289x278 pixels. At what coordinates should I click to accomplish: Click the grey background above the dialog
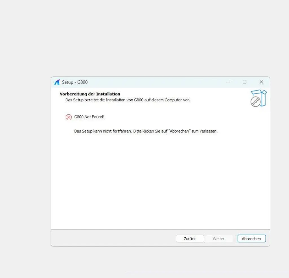(141, 37)
